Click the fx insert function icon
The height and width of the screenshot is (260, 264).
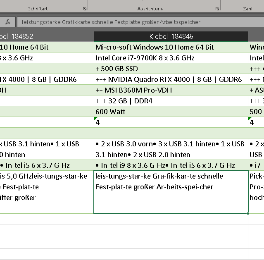[8, 22]
